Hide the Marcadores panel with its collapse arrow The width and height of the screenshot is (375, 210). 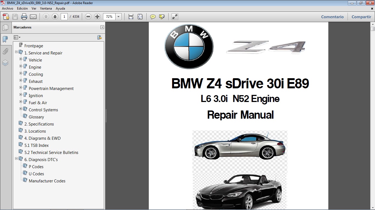[102, 27]
